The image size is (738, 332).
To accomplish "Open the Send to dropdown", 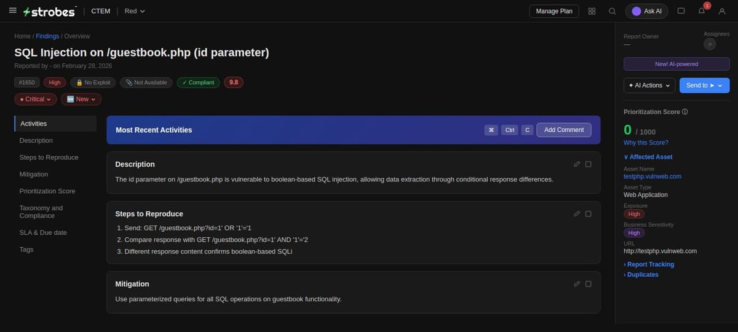I will click(x=705, y=85).
